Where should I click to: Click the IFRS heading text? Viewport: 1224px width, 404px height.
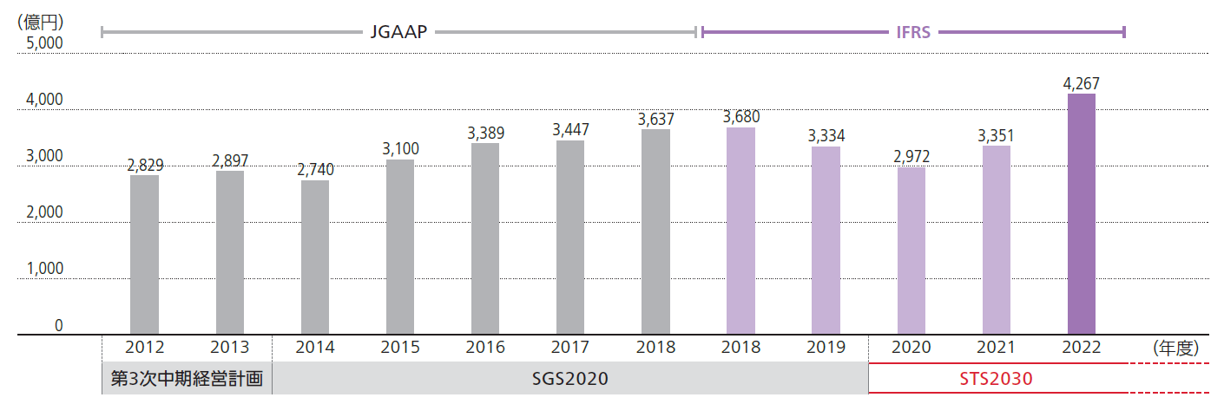(x=912, y=33)
